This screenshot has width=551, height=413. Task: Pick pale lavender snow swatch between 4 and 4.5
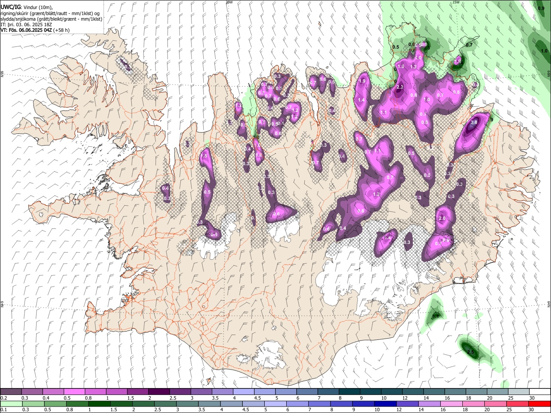tap(243, 392)
